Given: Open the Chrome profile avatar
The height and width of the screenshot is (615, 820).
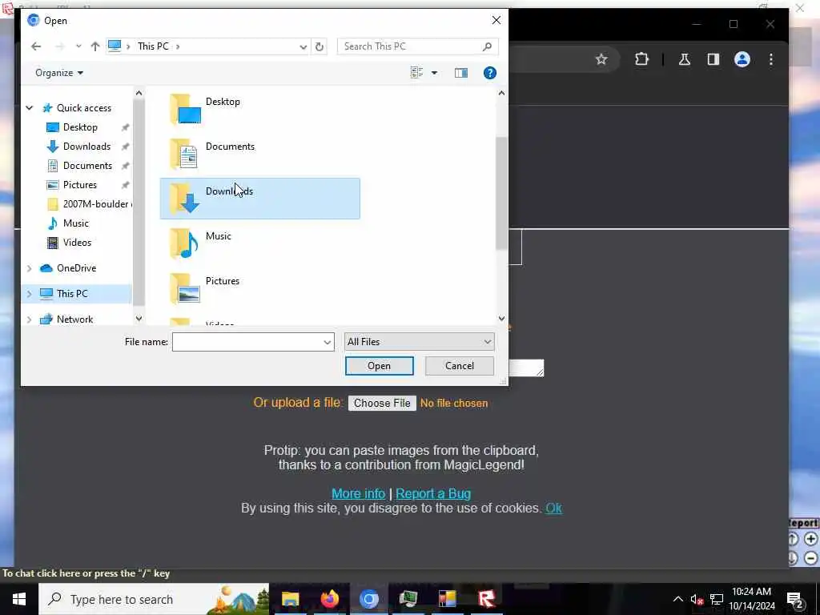Looking at the screenshot, I should pyautogui.click(x=742, y=59).
